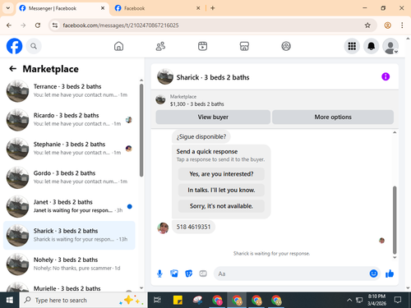Open the Groups icon in top nav
411x308 pixels.
pyautogui.click(x=286, y=46)
